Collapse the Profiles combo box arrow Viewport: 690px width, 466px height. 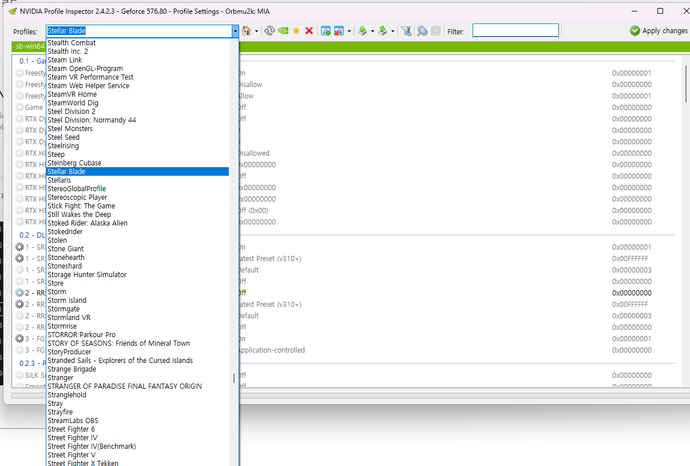[235, 31]
